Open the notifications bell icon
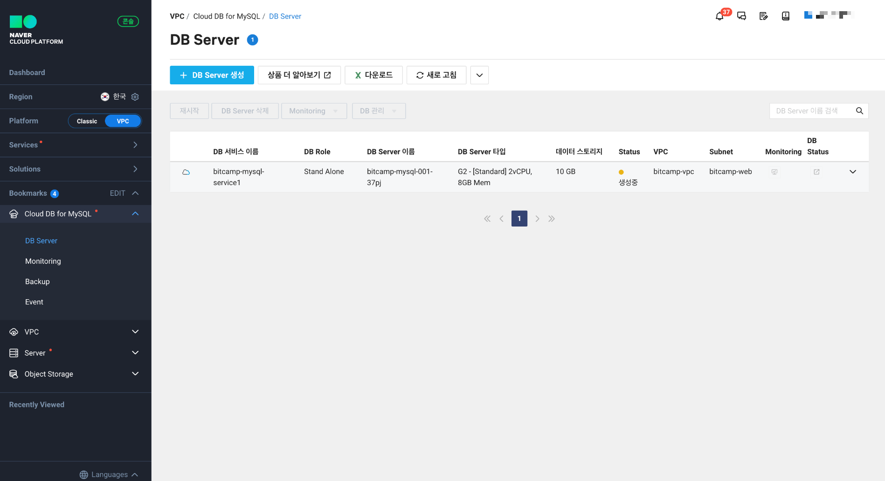 (719, 16)
